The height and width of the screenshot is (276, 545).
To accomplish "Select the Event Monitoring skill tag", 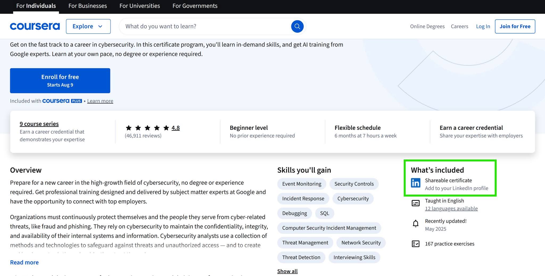I will point(302,184).
